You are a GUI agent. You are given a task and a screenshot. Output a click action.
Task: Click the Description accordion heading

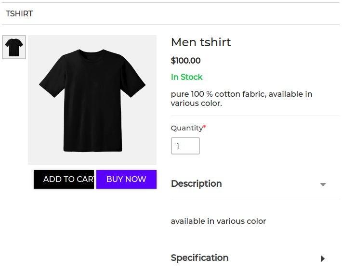tap(197, 183)
